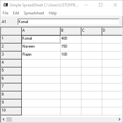Select column A header
Viewport: 123px width, 123px height.
tap(41, 31)
